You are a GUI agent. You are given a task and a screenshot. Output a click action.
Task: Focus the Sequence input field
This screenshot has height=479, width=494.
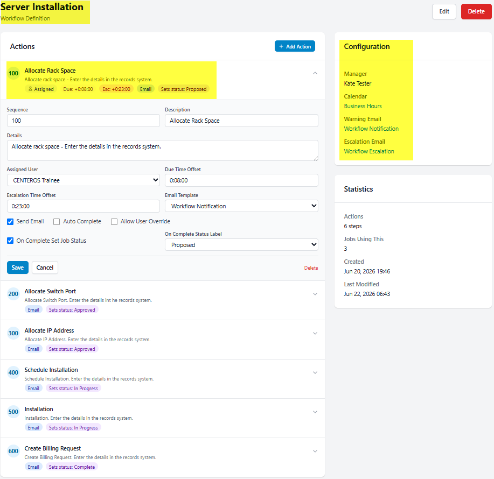tap(83, 121)
